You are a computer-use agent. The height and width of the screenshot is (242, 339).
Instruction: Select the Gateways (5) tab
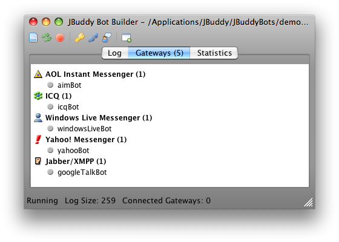tap(159, 53)
